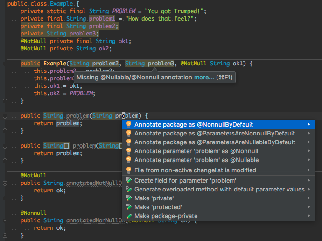The height and width of the screenshot is (241, 322).
Task: Click lightbulb icon beside 'as @Nullable' entry
Action: [x=129, y=160]
